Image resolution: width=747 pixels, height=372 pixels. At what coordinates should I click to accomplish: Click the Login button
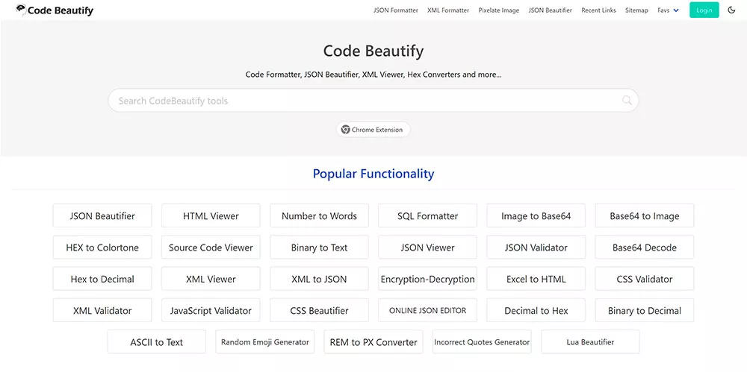[x=704, y=10]
